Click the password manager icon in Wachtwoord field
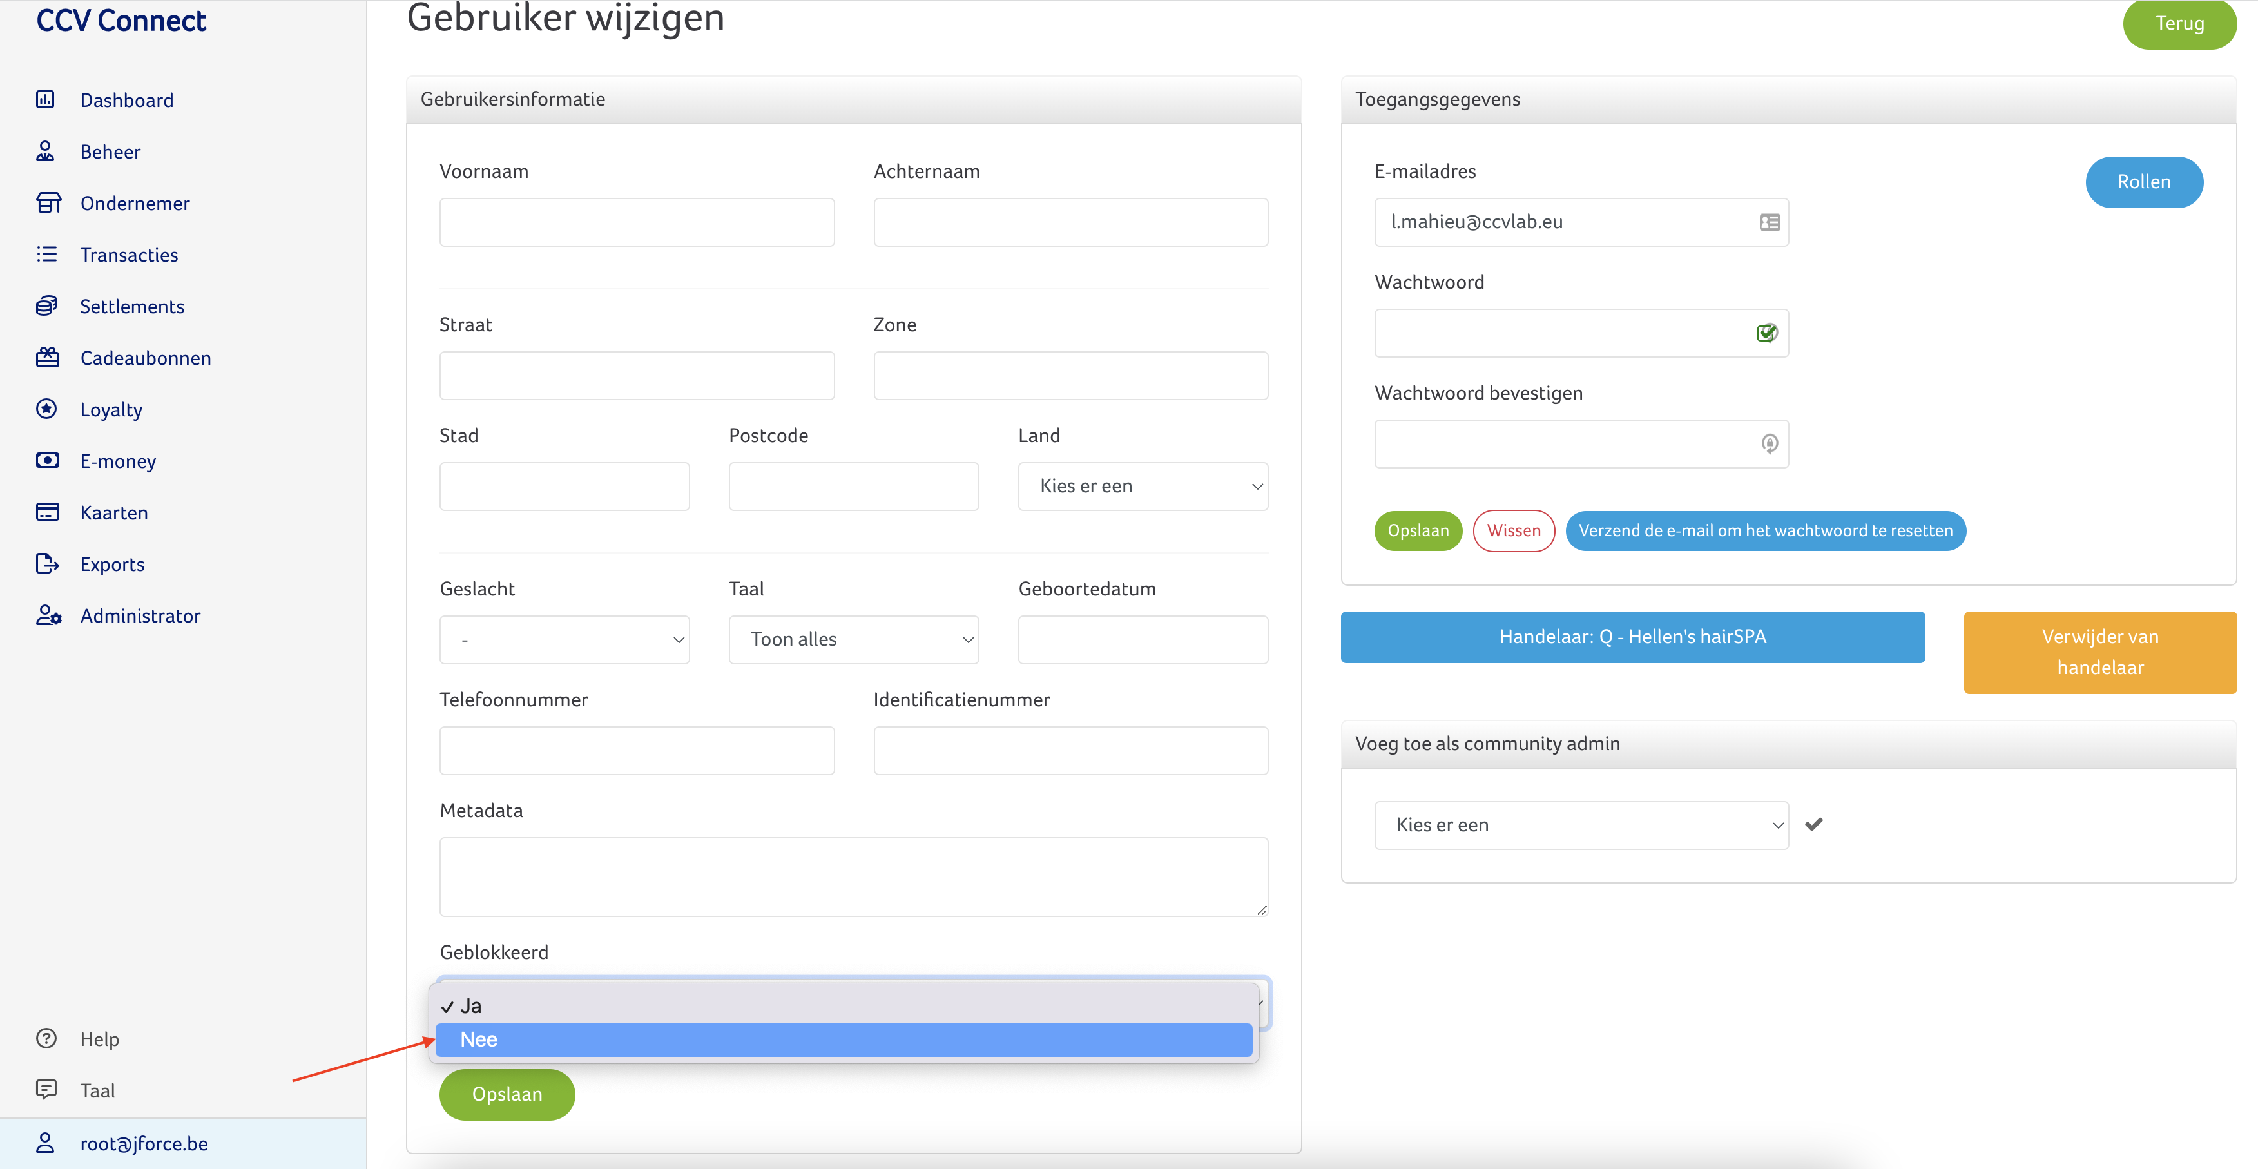The height and width of the screenshot is (1169, 2258). tap(1766, 333)
